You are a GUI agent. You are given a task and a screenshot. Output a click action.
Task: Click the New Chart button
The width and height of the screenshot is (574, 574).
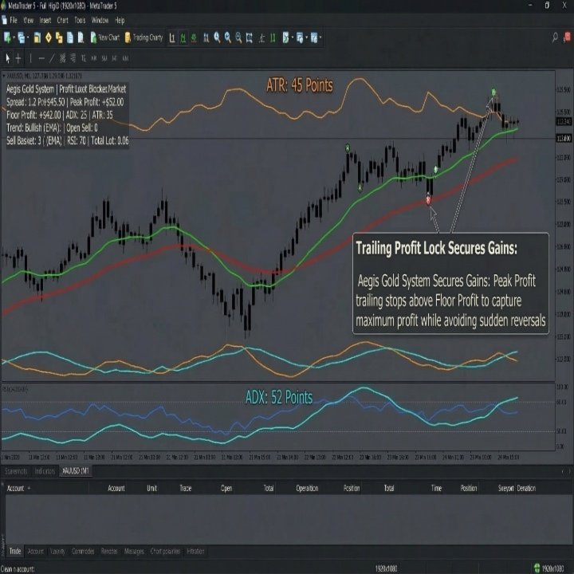[x=104, y=37]
